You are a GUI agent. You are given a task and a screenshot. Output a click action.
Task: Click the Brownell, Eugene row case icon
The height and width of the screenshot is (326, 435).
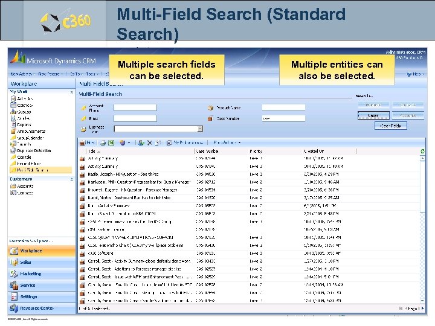[82, 190]
